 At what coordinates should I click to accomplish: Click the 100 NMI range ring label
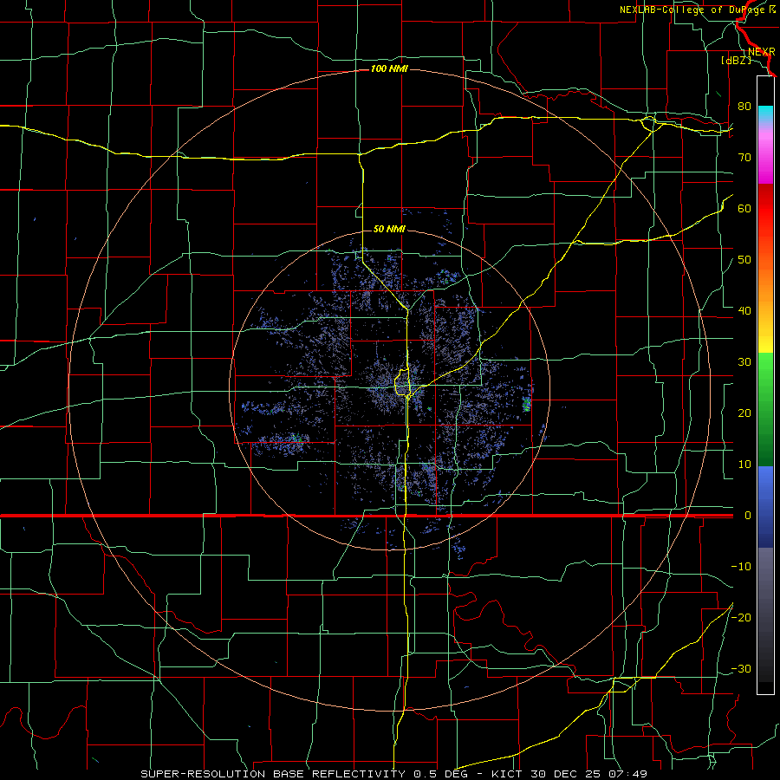389,68
